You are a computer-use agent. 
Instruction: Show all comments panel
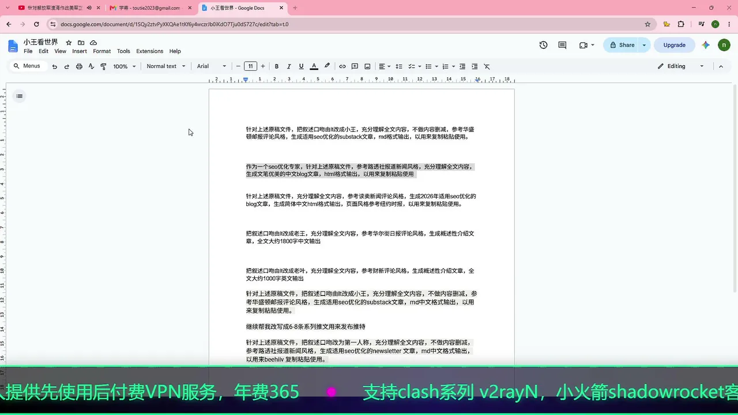pos(562,45)
